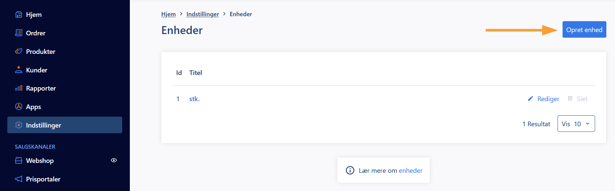Click the trash icon next to Slet

click(x=570, y=98)
